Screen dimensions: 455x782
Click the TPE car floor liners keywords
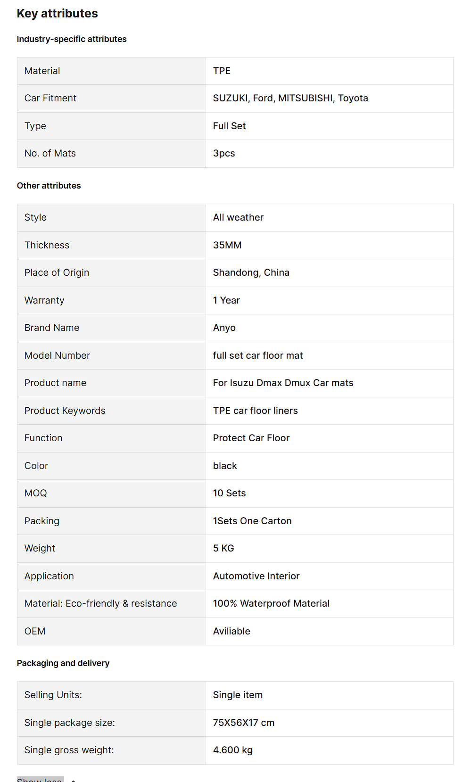click(255, 411)
